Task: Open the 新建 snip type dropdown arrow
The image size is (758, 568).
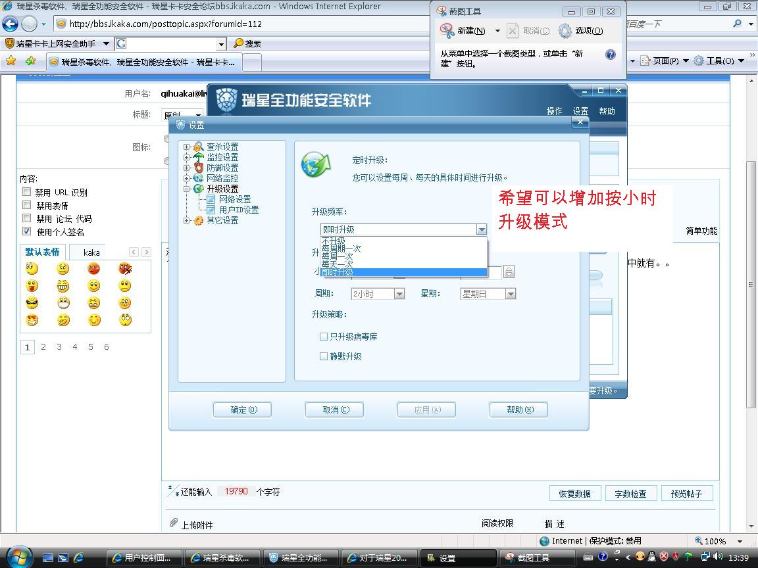Action: [x=497, y=31]
